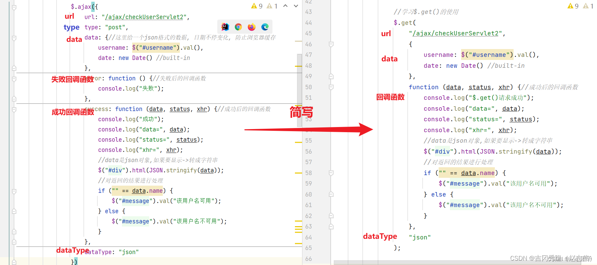Screen dimensions: 597x265
Task: Toggle the fold end marker on line 63
Action: pos(331,227)
